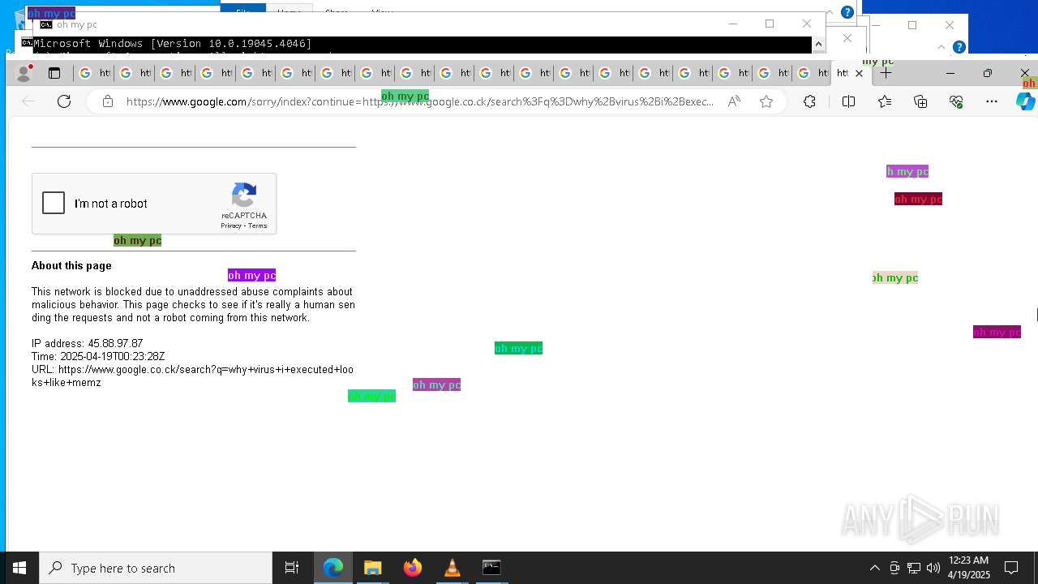This screenshot has width=1038, height=584.
Task: View site information via the lock icon
Action: [x=107, y=101]
